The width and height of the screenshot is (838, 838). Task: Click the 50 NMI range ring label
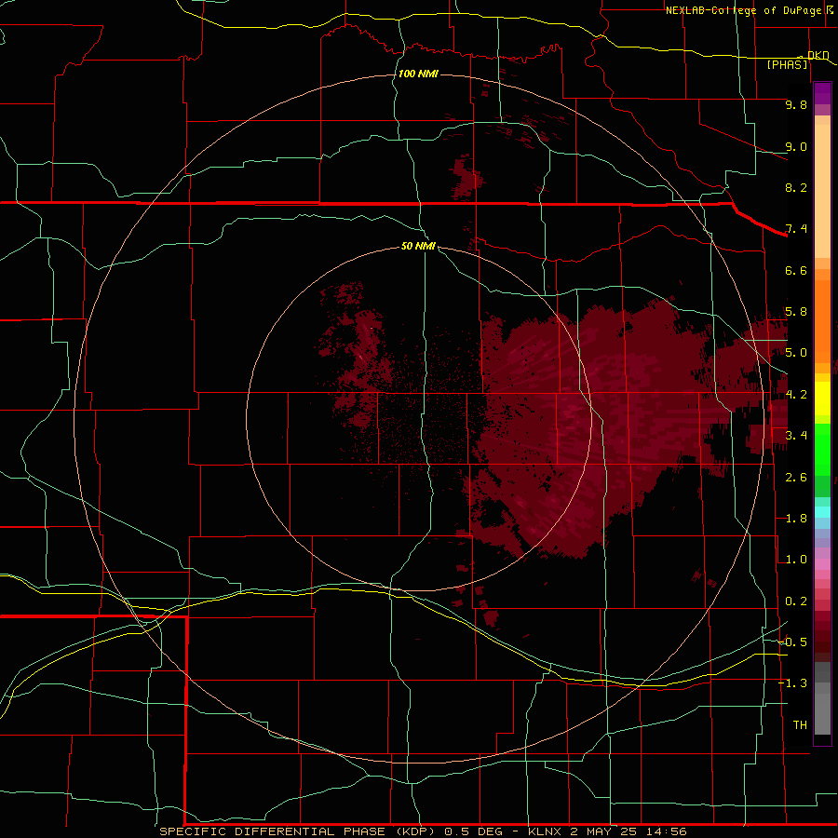418,247
